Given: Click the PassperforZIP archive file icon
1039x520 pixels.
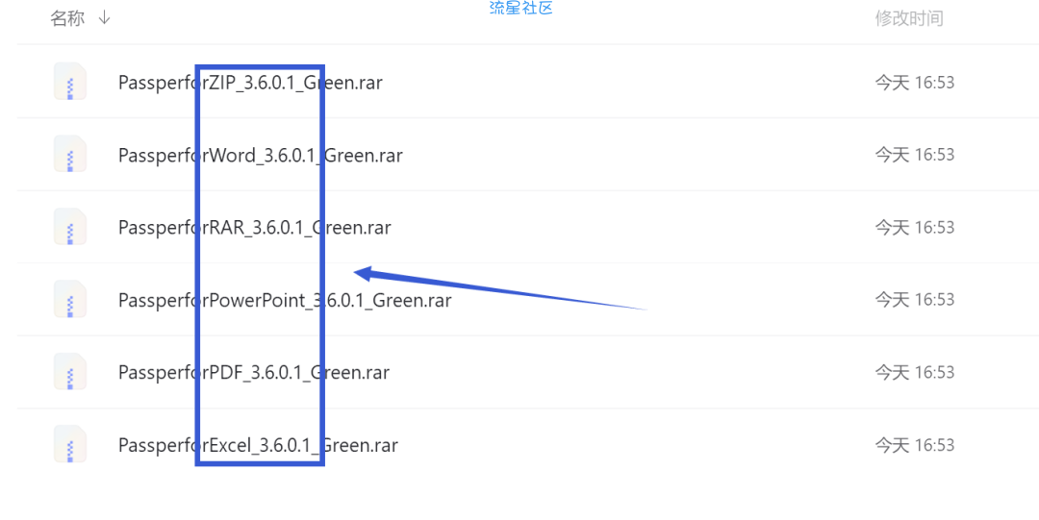Looking at the screenshot, I should click(70, 82).
